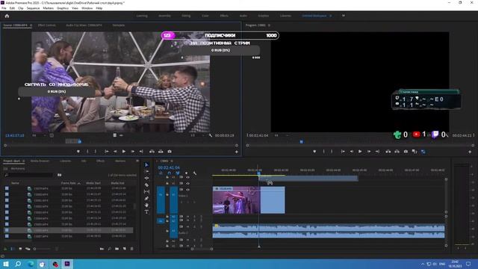Image resolution: width=478 pixels, height=269 pixels.
Task: Select the Hand tool
Action: pyautogui.click(x=146, y=205)
